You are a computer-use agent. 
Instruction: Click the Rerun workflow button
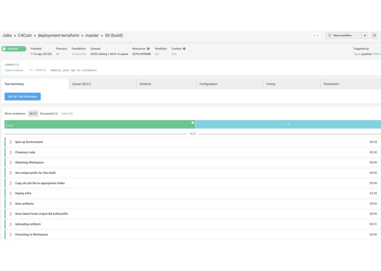(343, 36)
